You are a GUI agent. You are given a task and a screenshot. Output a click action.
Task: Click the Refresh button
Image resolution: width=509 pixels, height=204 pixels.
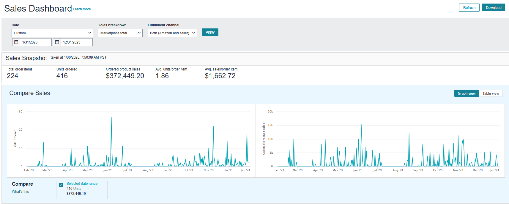click(469, 8)
